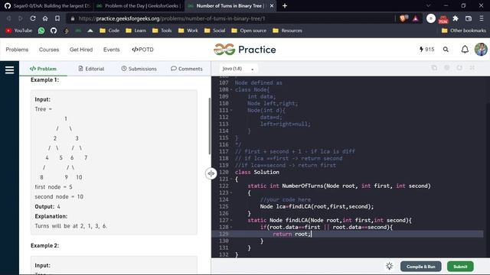490x275 pixels.
Task: Open the Java (1.8) language dropdown
Action: coord(238,69)
